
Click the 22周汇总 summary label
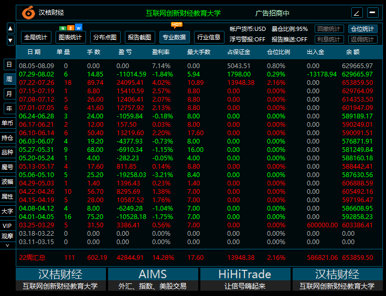pyautogui.click(x=32, y=258)
